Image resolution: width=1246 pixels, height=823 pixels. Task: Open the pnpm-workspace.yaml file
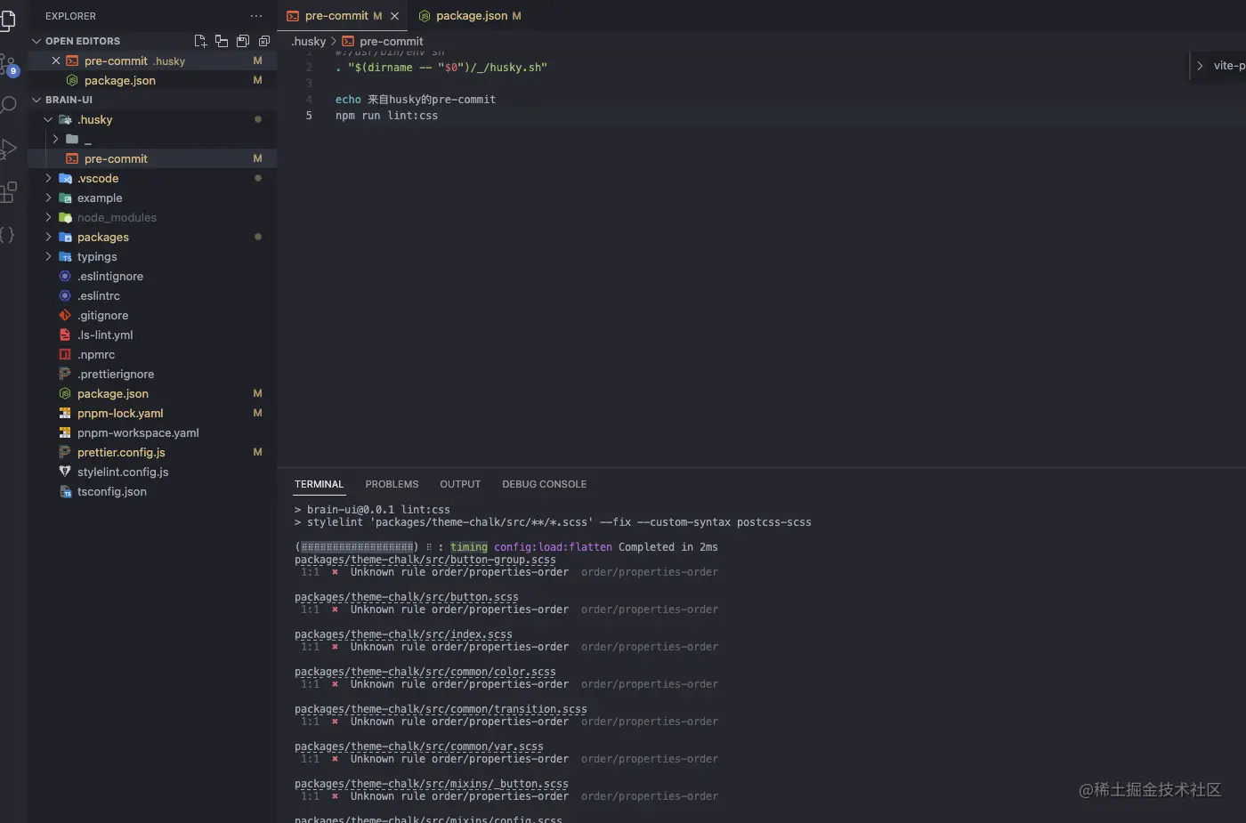click(152, 432)
